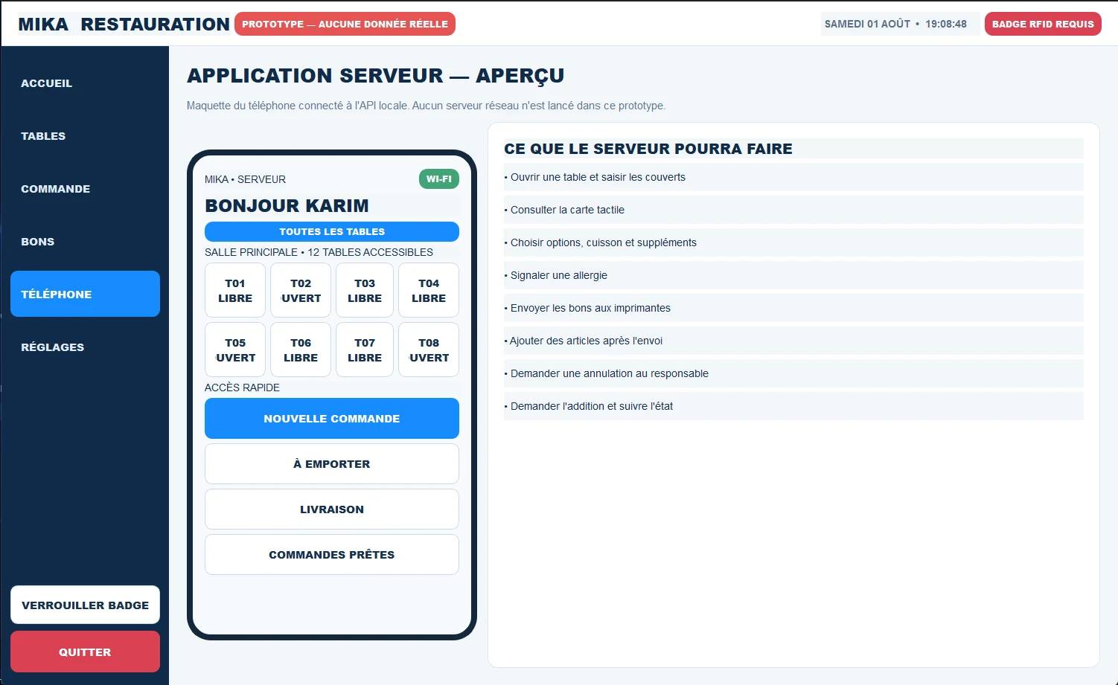Click 'Signaler une allergie' row

(793, 275)
